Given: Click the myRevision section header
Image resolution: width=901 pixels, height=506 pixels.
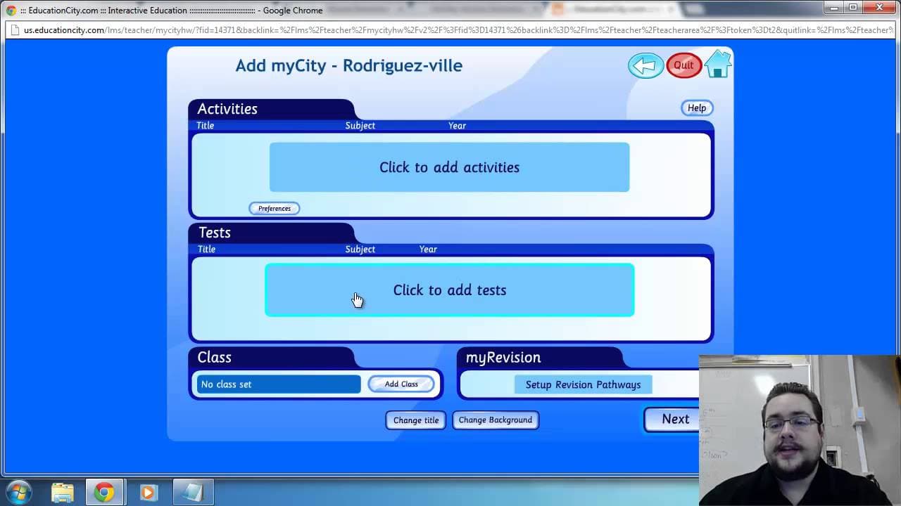Looking at the screenshot, I should coord(503,357).
